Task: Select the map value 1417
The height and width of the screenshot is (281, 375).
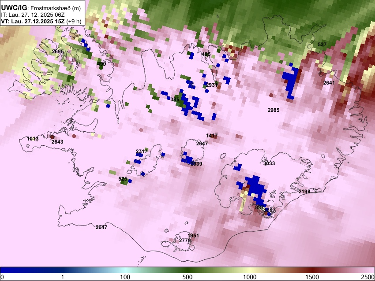Action: (212, 136)
